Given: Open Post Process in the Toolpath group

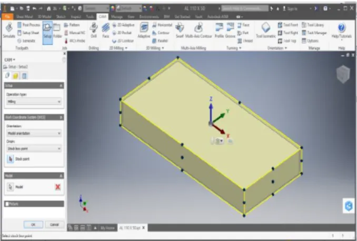Looking at the screenshot, I should click(28, 25).
